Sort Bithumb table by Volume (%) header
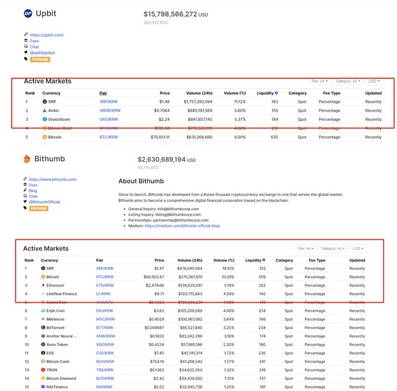Viewport: 397px width, 391px height. click(224, 260)
